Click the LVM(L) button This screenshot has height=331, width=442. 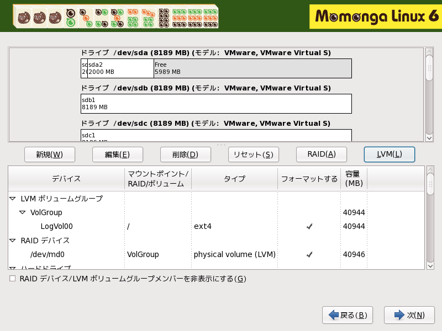pos(390,154)
